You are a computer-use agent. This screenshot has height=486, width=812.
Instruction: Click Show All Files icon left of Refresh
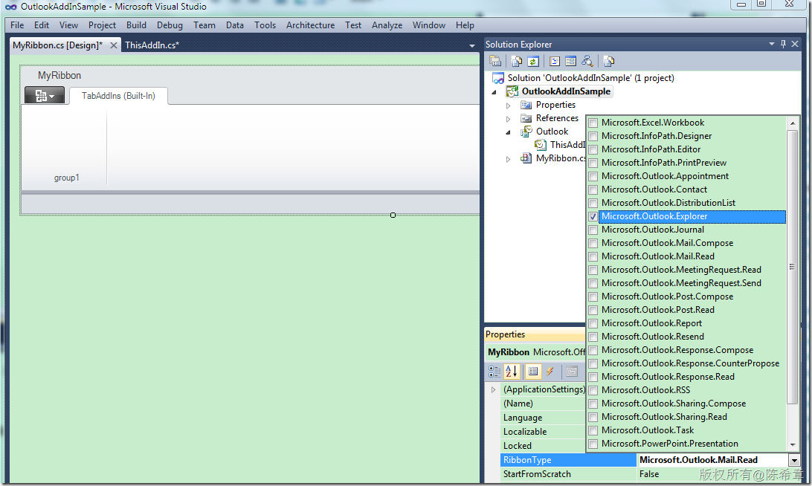[516, 61]
